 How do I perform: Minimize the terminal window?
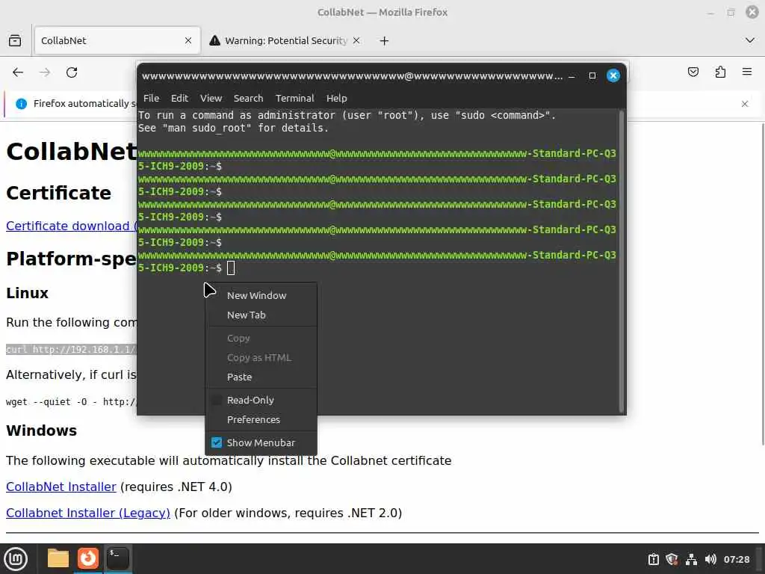[x=572, y=75]
